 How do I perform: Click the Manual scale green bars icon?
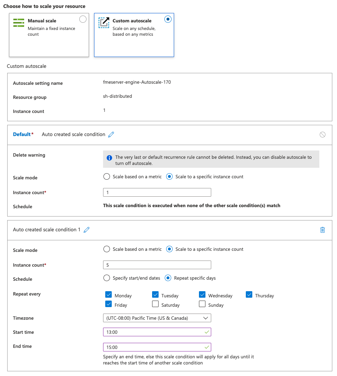pos(19,23)
